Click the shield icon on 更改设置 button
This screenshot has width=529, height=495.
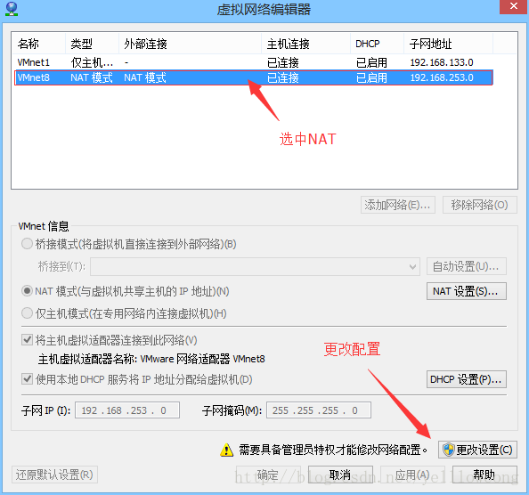pyautogui.click(x=448, y=450)
